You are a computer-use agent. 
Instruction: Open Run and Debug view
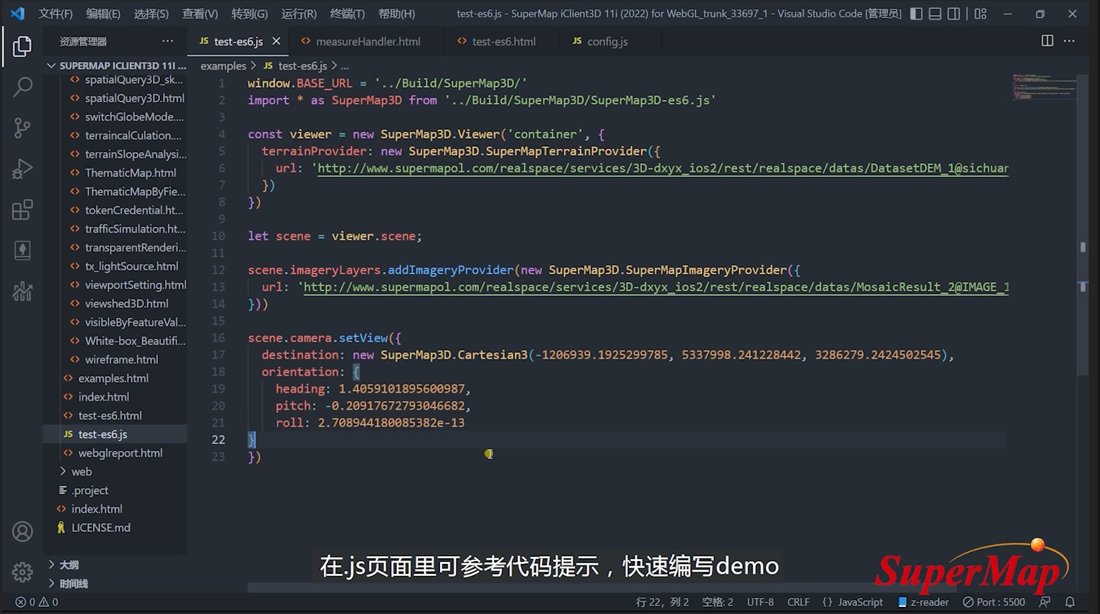click(x=23, y=168)
